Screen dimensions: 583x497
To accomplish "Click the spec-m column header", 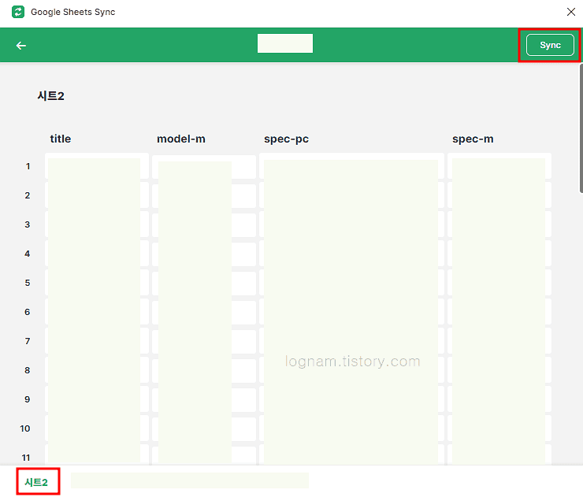I will 473,139.
